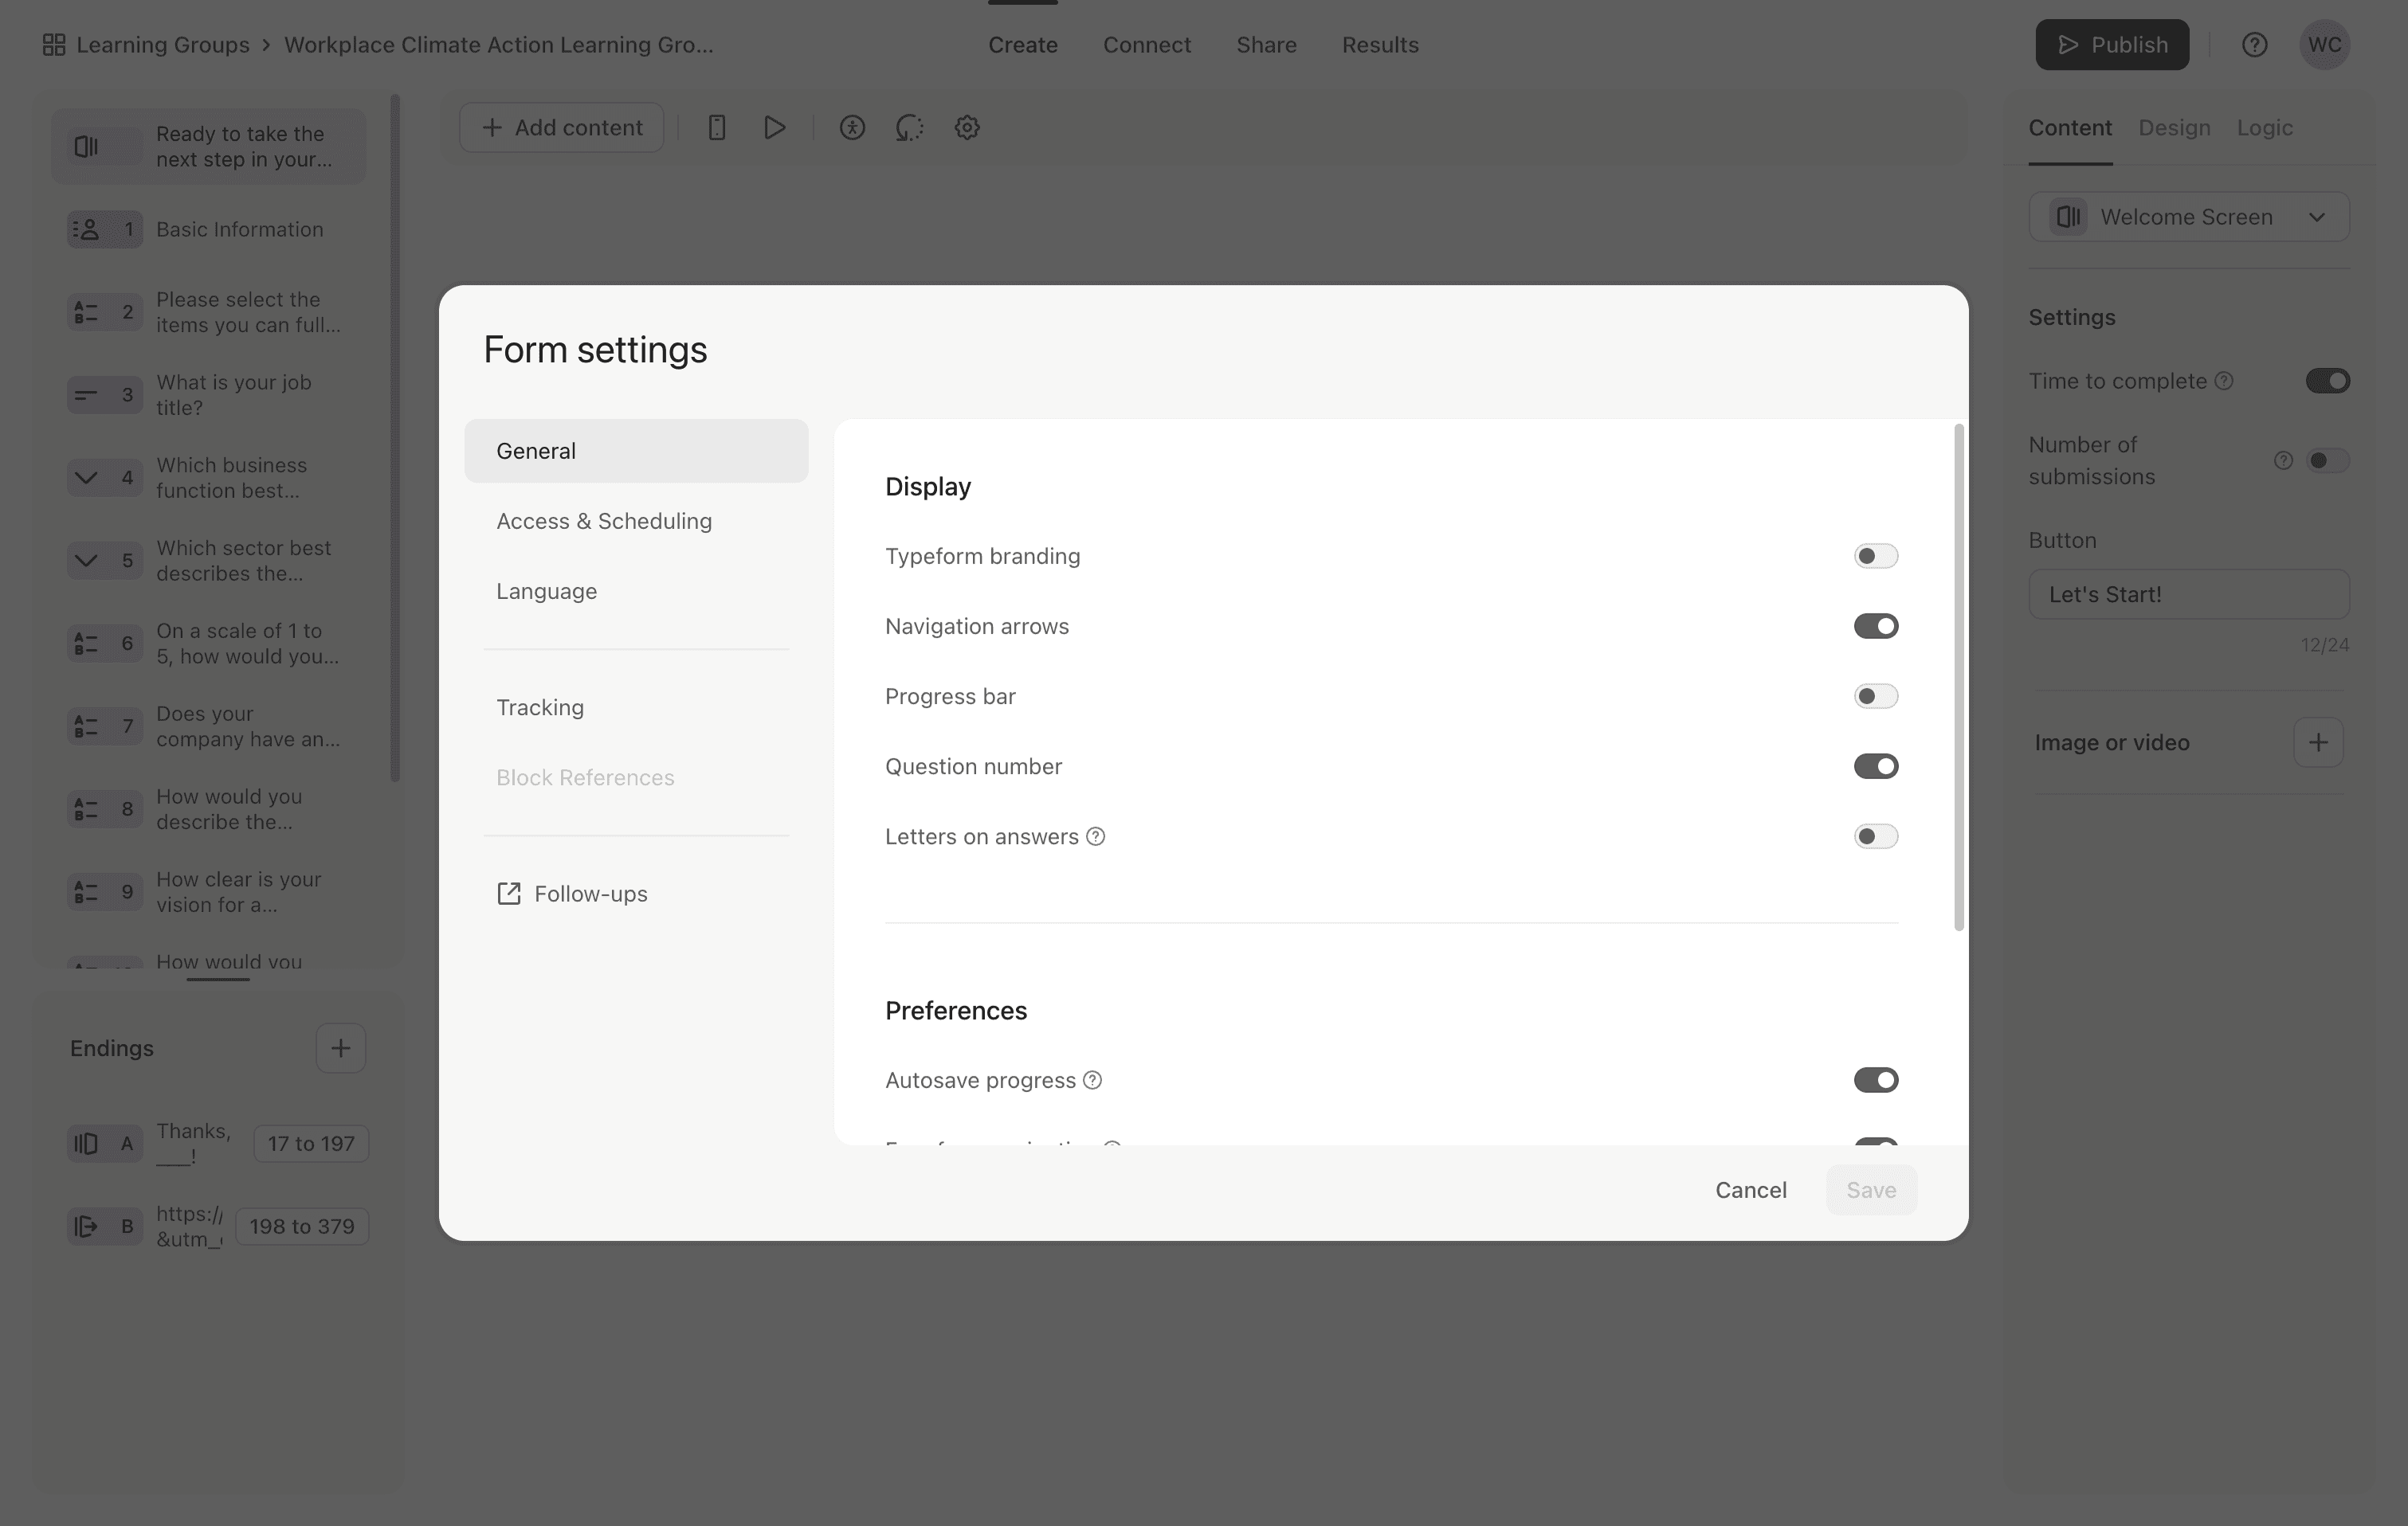Open the Tracking settings section
The image size is (2408, 1526).
pyautogui.click(x=636, y=707)
